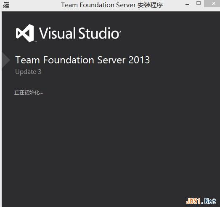Close the Team Foundation Server installer
This screenshot has height=207, width=220.
[x=212, y=3]
